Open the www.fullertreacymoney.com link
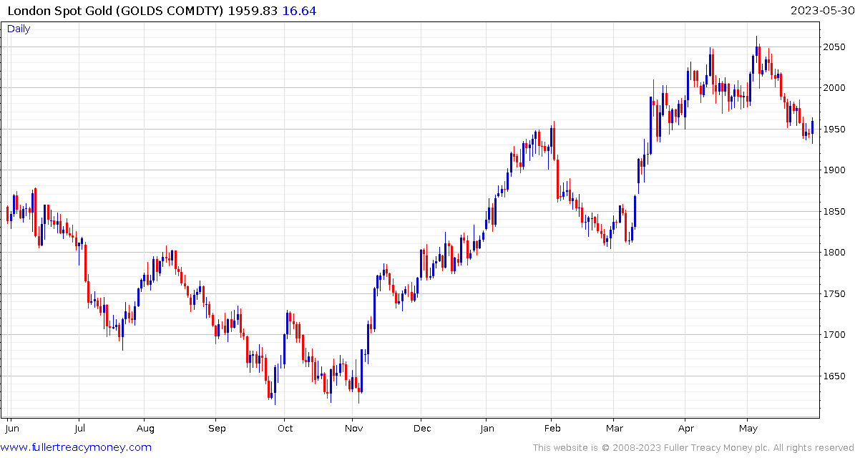The width and height of the screenshot is (855, 458). pos(77,448)
